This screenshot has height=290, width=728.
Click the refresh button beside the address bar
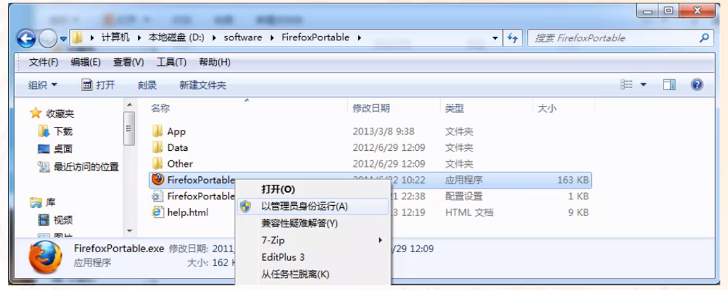point(512,38)
